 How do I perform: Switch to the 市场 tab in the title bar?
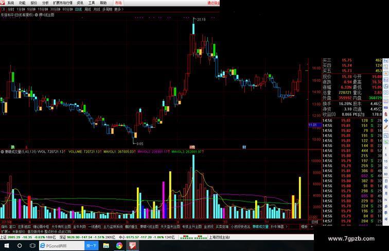pyautogui.click(x=118, y=3)
